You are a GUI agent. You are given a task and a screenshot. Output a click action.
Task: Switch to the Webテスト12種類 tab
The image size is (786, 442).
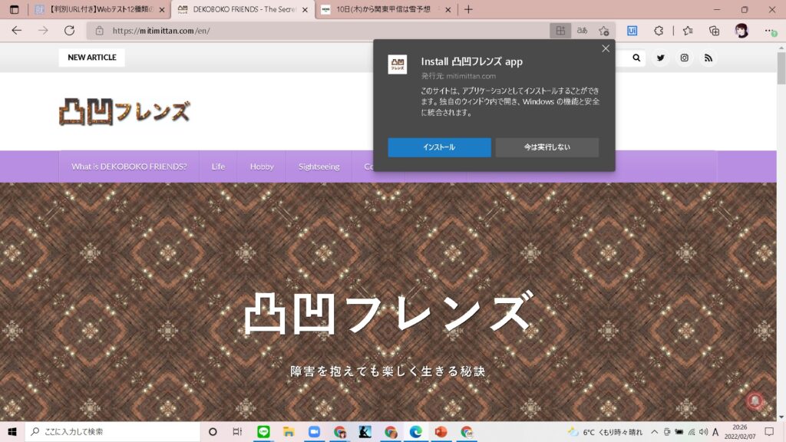point(100,9)
